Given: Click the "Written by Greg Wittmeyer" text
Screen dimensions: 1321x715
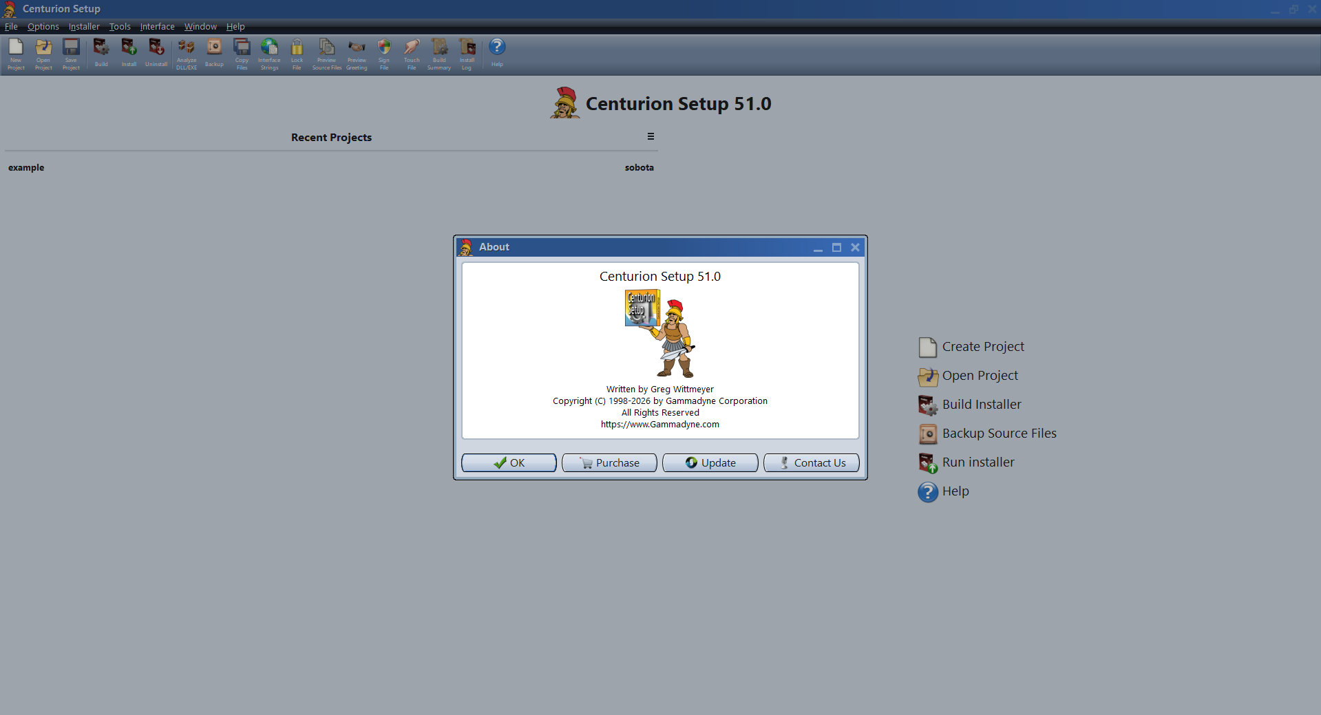Looking at the screenshot, I should 660,389.
